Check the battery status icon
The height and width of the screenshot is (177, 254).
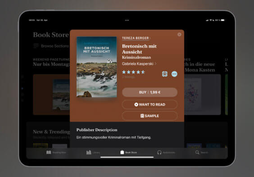point(223,20)
